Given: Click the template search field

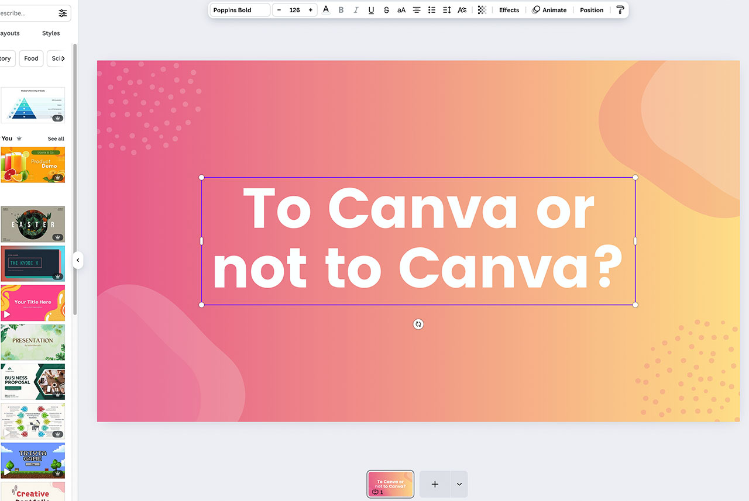Looking at the screenshot, I should (x=26, y=13).
